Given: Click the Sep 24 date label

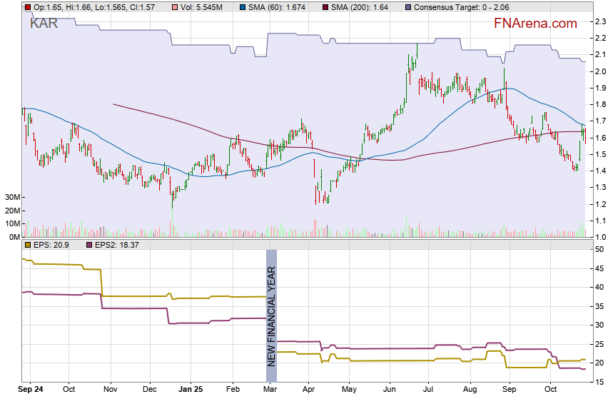Looking at the screenshot, I should pyautogui.click(x=30, y=390).
